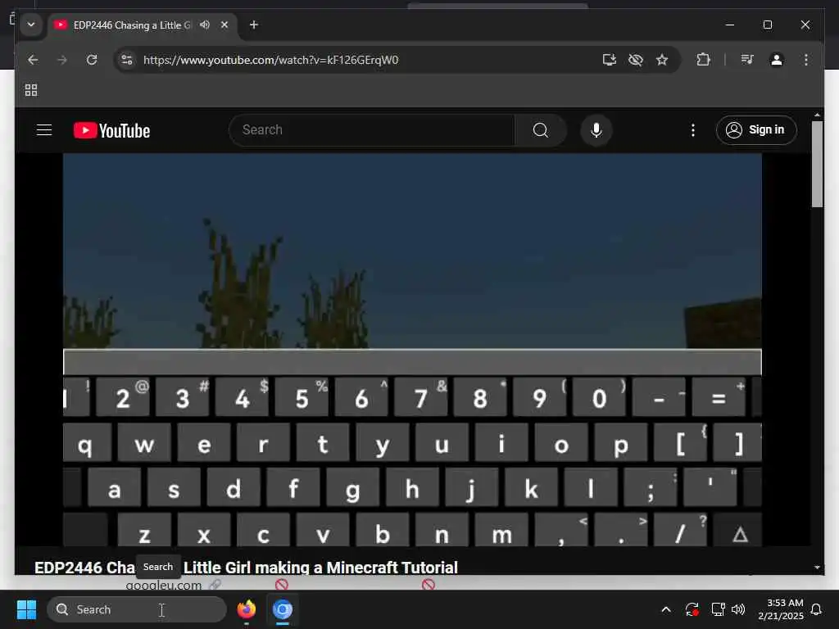This screenshot has height=629, width=839.
Task: Bookmark this page with star icon
Action: 662,60
